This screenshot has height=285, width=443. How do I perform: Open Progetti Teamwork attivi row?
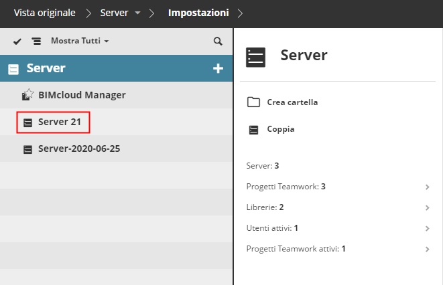(296, 249)
